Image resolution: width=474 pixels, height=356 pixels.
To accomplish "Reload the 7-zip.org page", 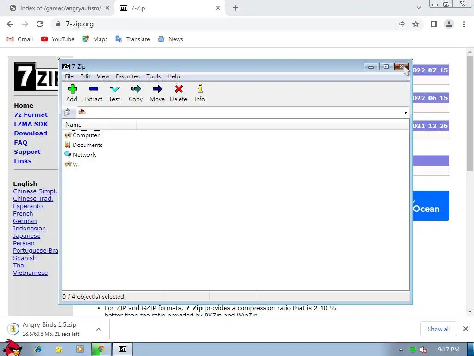I will tap(40, 24).
